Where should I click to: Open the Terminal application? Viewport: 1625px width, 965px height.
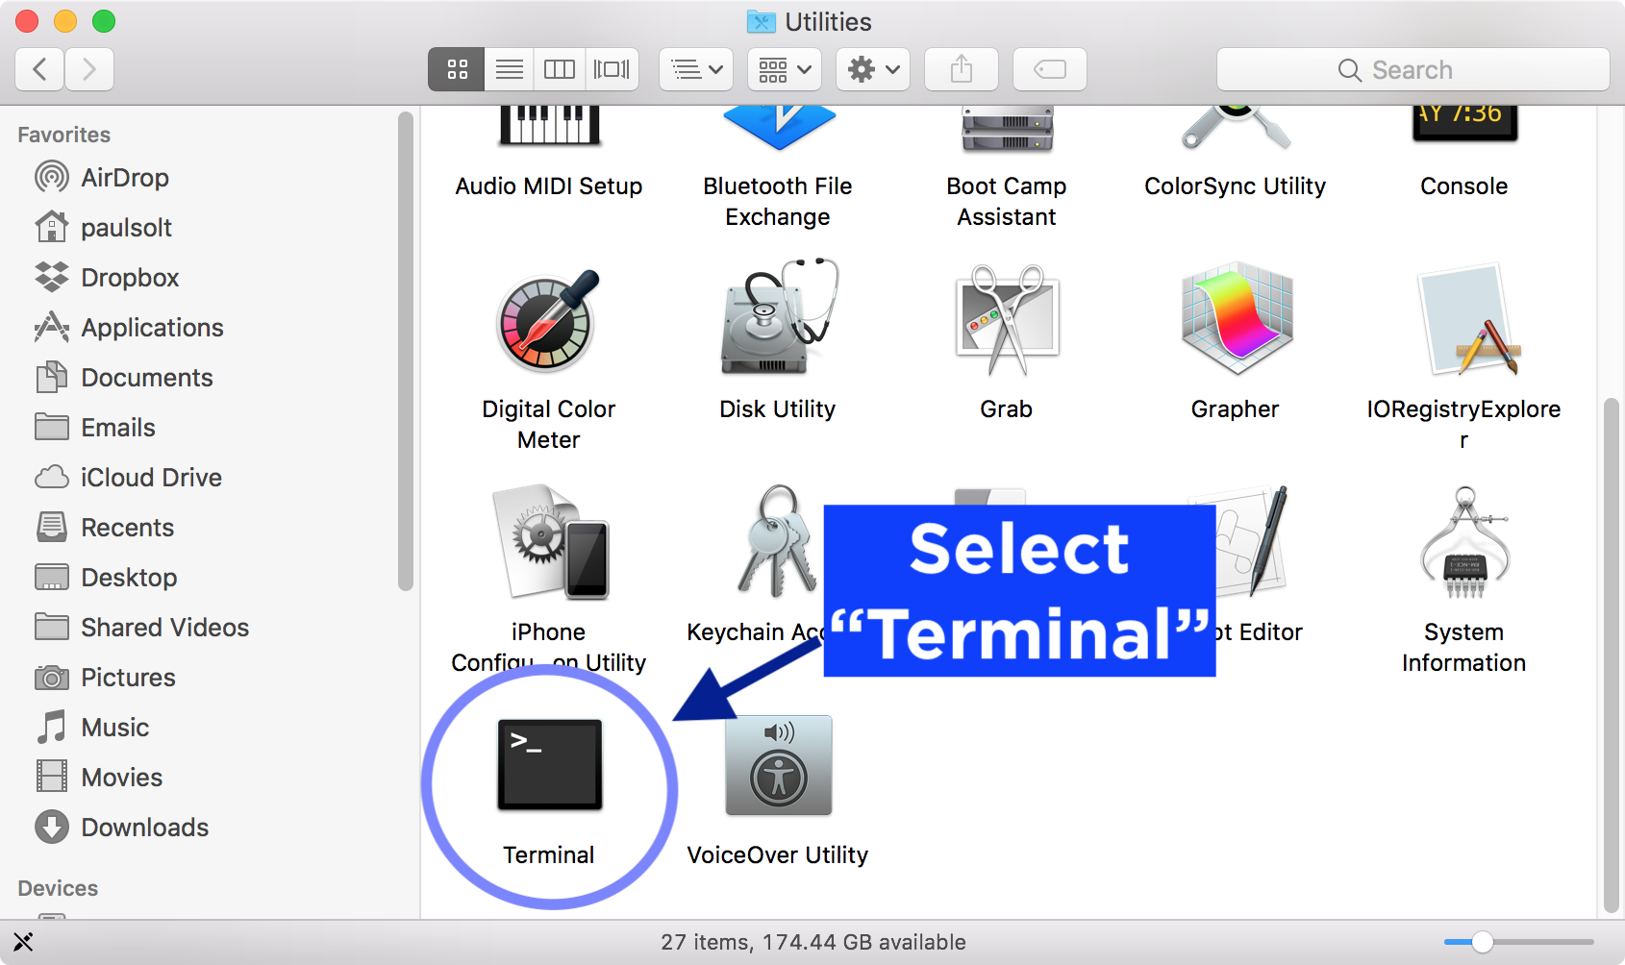548,764
